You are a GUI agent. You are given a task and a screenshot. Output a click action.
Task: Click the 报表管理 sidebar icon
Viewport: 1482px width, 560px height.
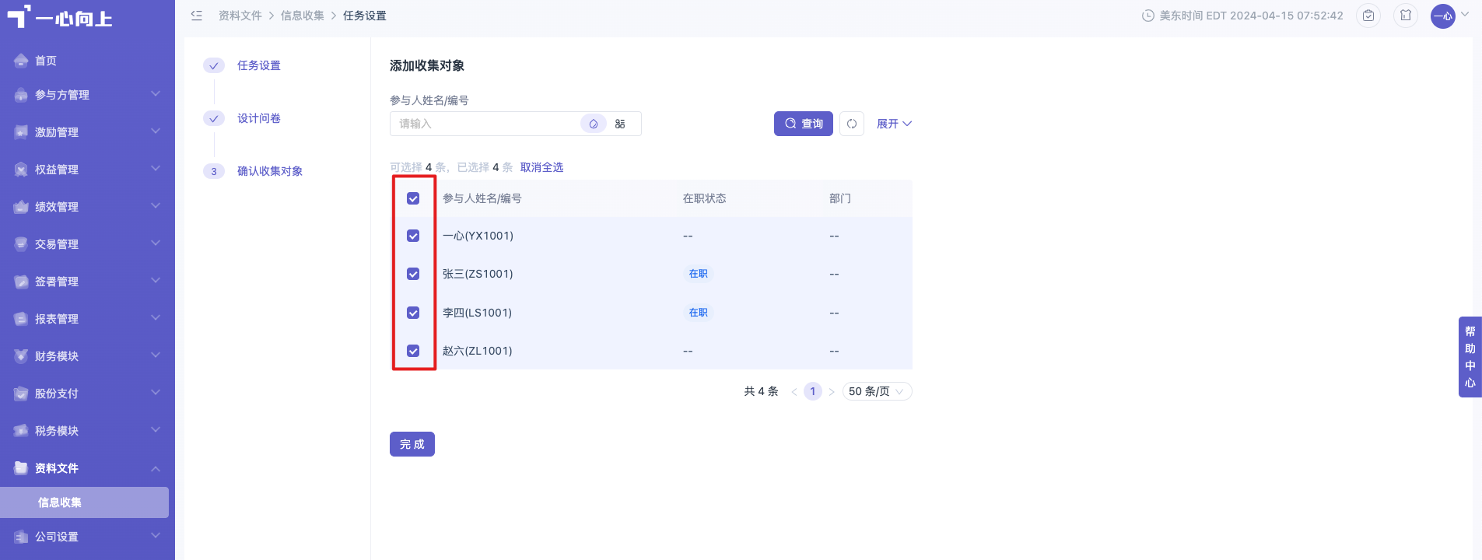pos(21,319)
